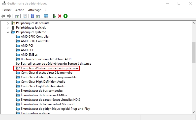Click the blue Help question mark icon
The height and width of the screenshot is (120, 196).
(x=32, y=16)
